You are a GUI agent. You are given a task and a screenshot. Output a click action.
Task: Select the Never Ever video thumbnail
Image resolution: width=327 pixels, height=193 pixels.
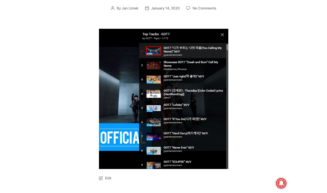tap(153, 151)
